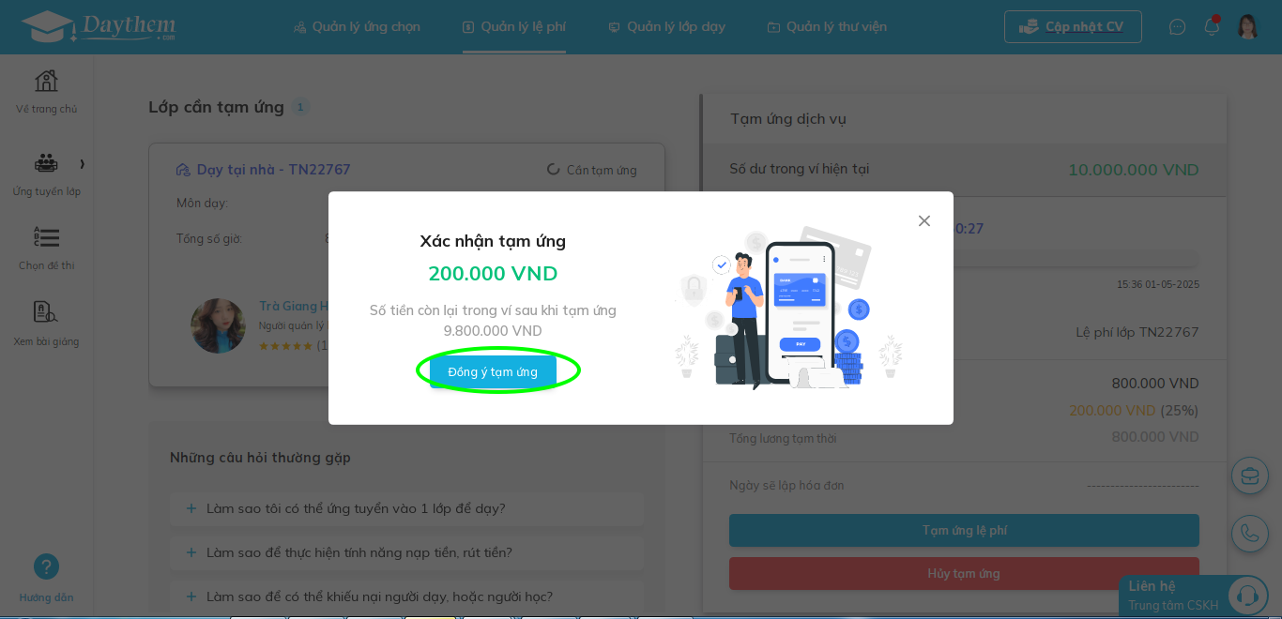This screenshot has height=619, width=1282.
Task: Open Chọn đề thi sidebar icon
Action: tap(46, 237)
